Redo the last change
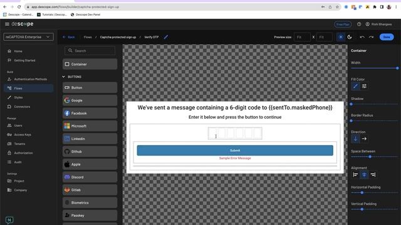Viewport: 401px width, 225px height. click(x=371, y=37)
